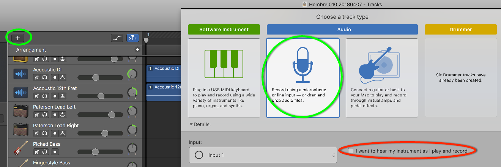Solo the Accoustic 12th Fret track
The image size is (501, 167).
(44, 96)
